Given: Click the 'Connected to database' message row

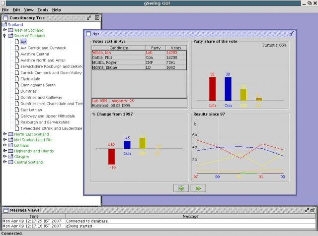Looking at the screenshot, I should [x=159, y=221].
